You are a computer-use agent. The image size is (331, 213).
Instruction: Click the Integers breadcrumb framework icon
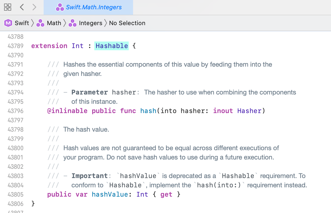[73, 23]
